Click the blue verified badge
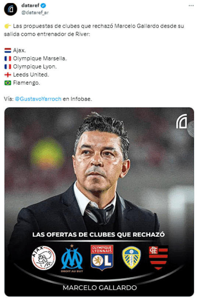 pos(43,6)
